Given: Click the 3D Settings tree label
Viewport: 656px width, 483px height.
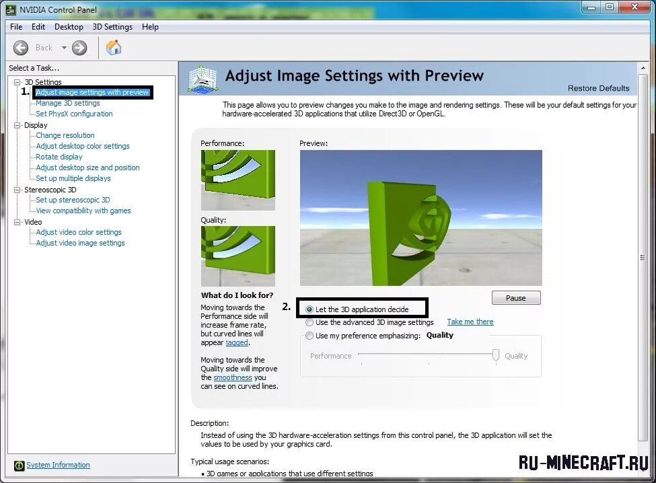Looking at the screenshot, I should (x=43, y=82).
